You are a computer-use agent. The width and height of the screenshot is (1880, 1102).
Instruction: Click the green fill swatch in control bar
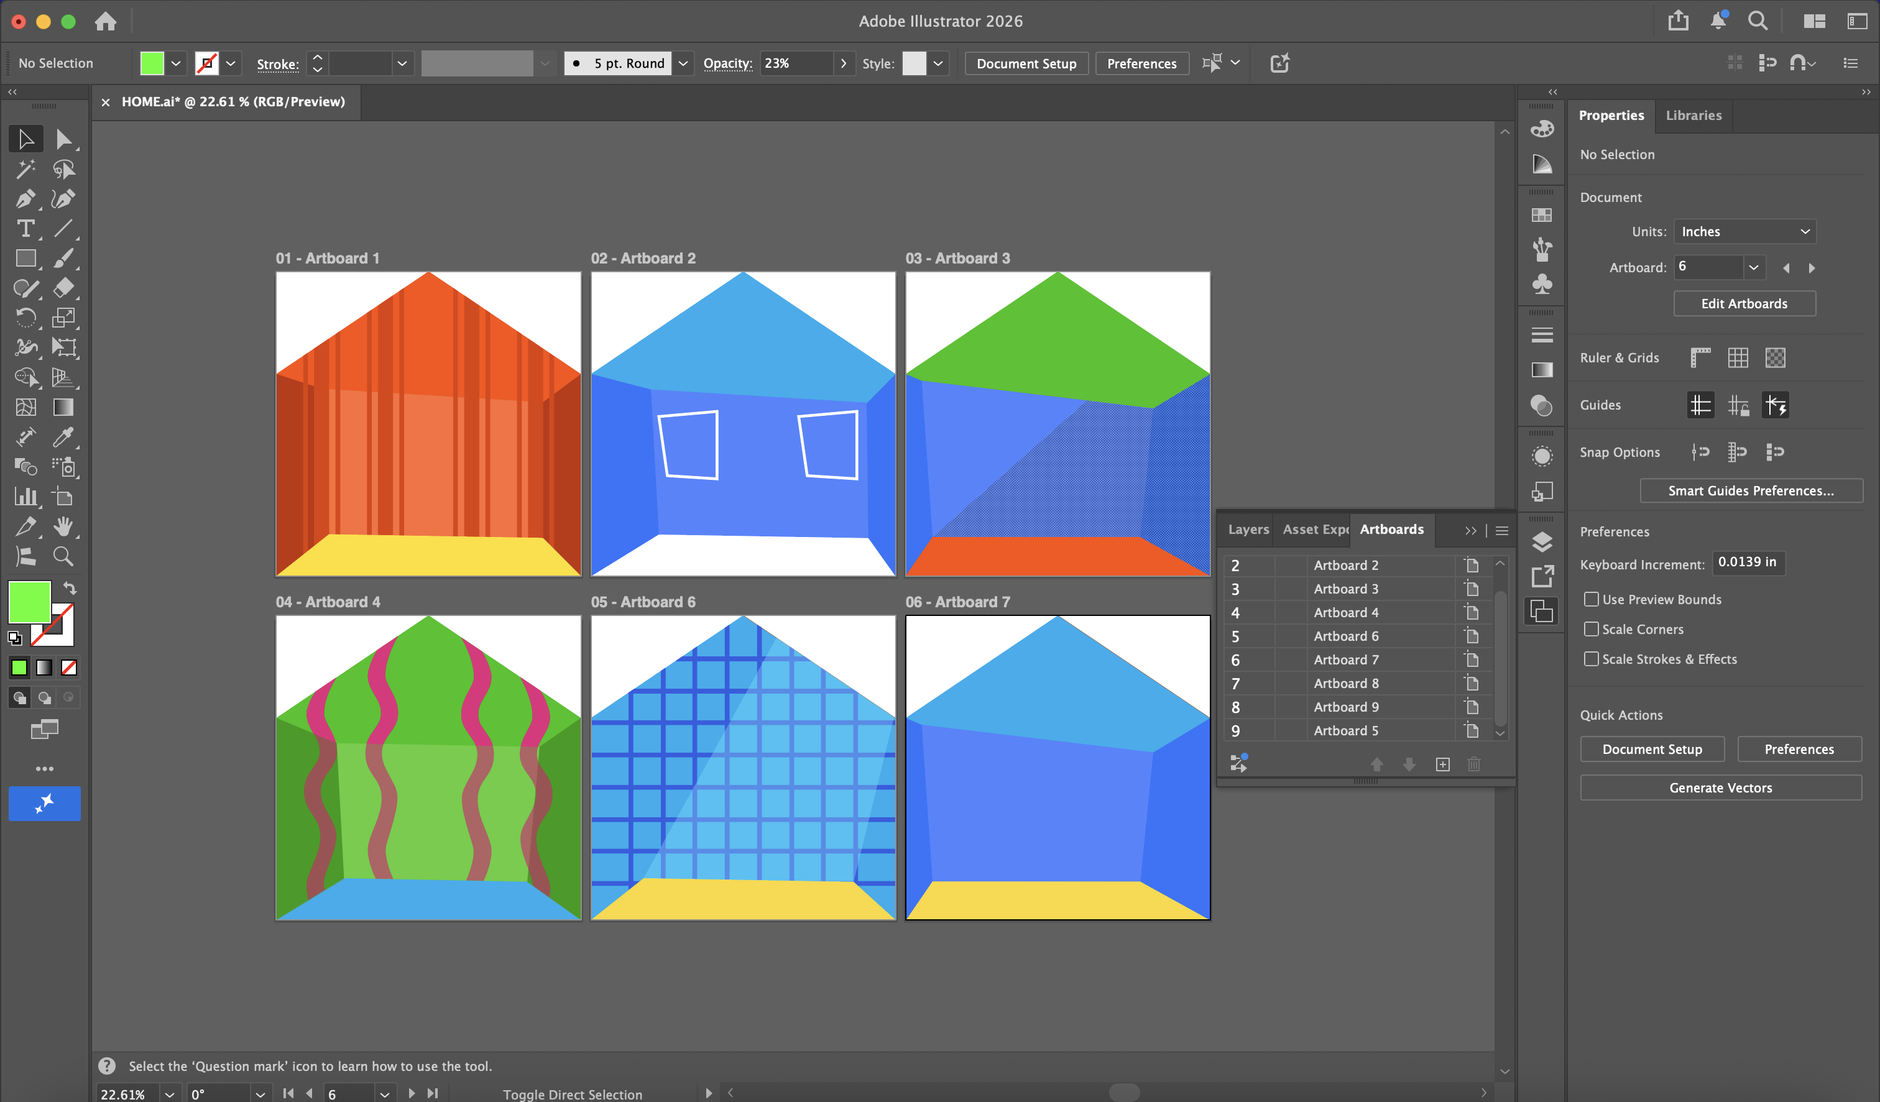pos(152,63)
